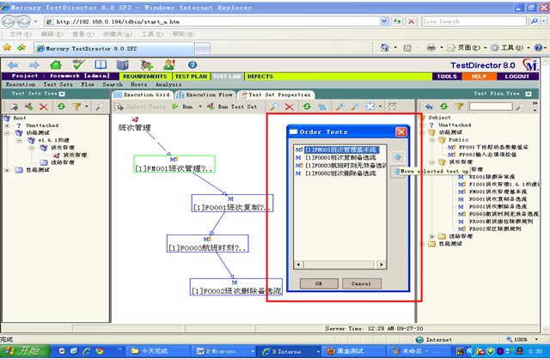Image resolution: width=550 pixels, height=359 pixels.
Task: Open the Analysis menu
Action: coord(168,84)
